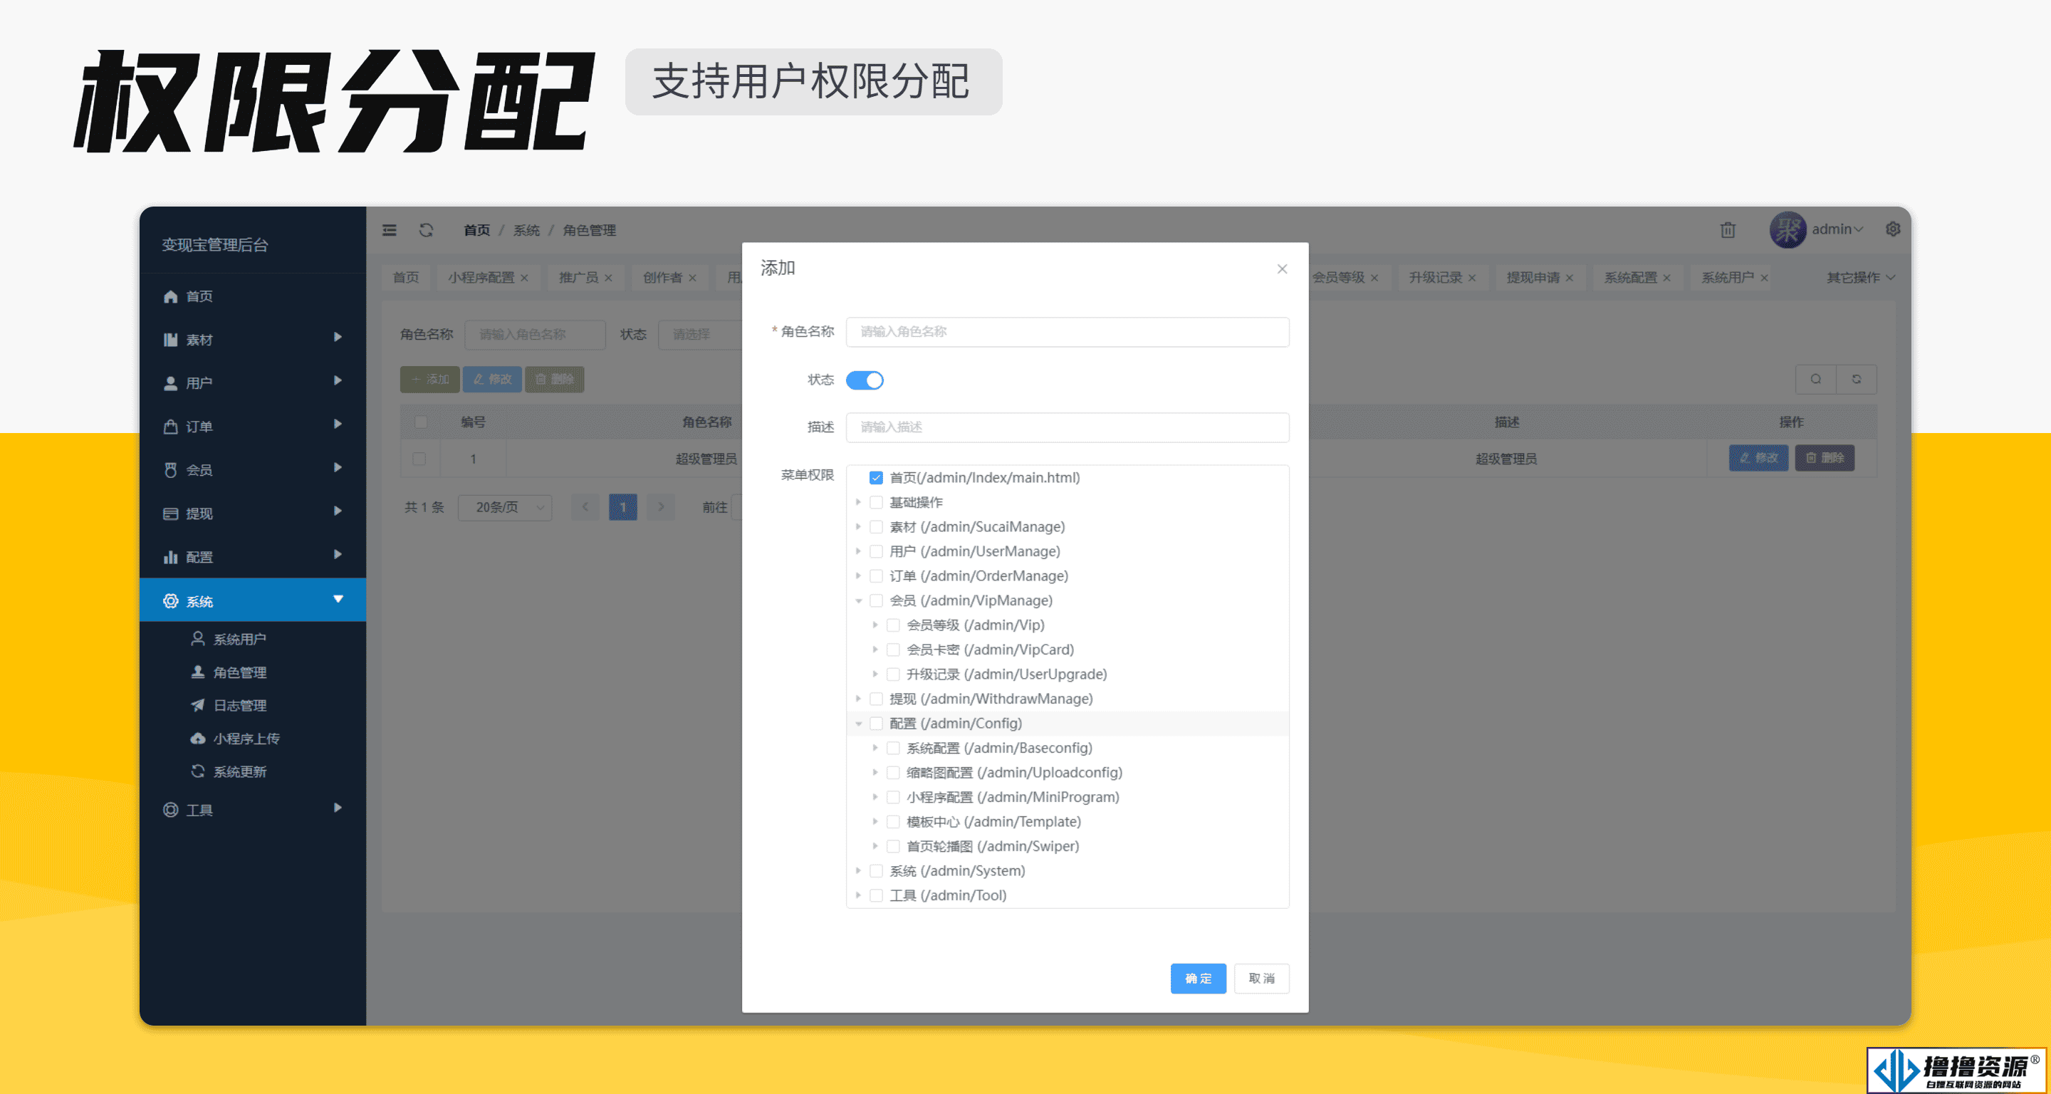Screen dimensions: 2051x1094
Task: Click the green 添加 button
Action: point(430,379)
